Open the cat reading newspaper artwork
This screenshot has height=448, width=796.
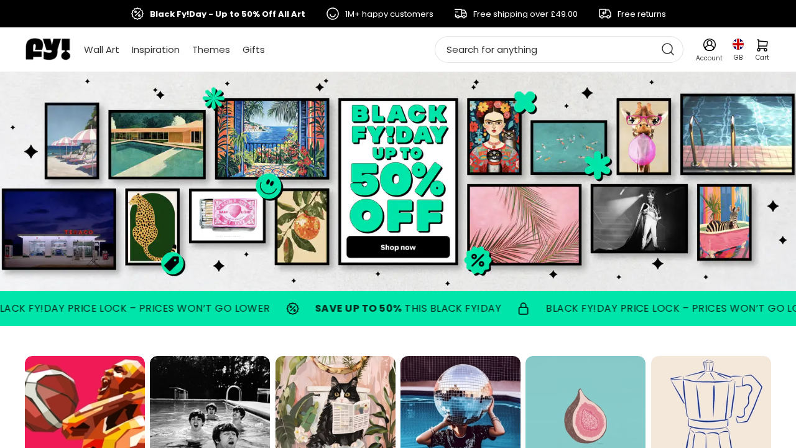pyautogui.click(x=335, y=402)
